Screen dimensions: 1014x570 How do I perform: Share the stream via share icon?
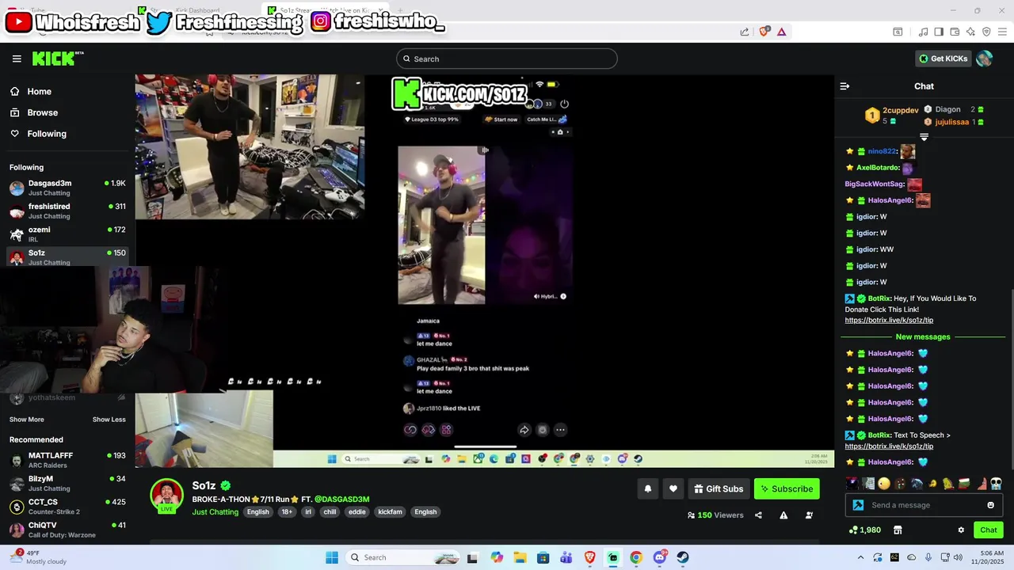pos(758,515)
